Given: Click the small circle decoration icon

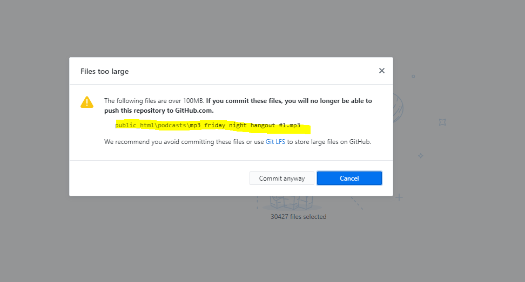Looking at the screenshot, I should (x=413, y=77).
